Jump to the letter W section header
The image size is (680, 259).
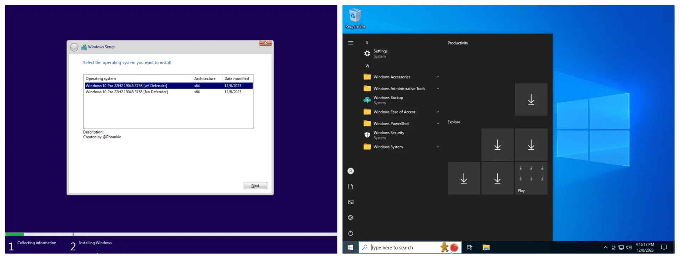click(367, 66)
